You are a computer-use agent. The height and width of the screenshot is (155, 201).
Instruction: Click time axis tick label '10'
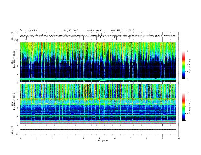point(178,138)
